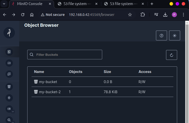Open the Object Browser sidebar icon

(9, 52)
